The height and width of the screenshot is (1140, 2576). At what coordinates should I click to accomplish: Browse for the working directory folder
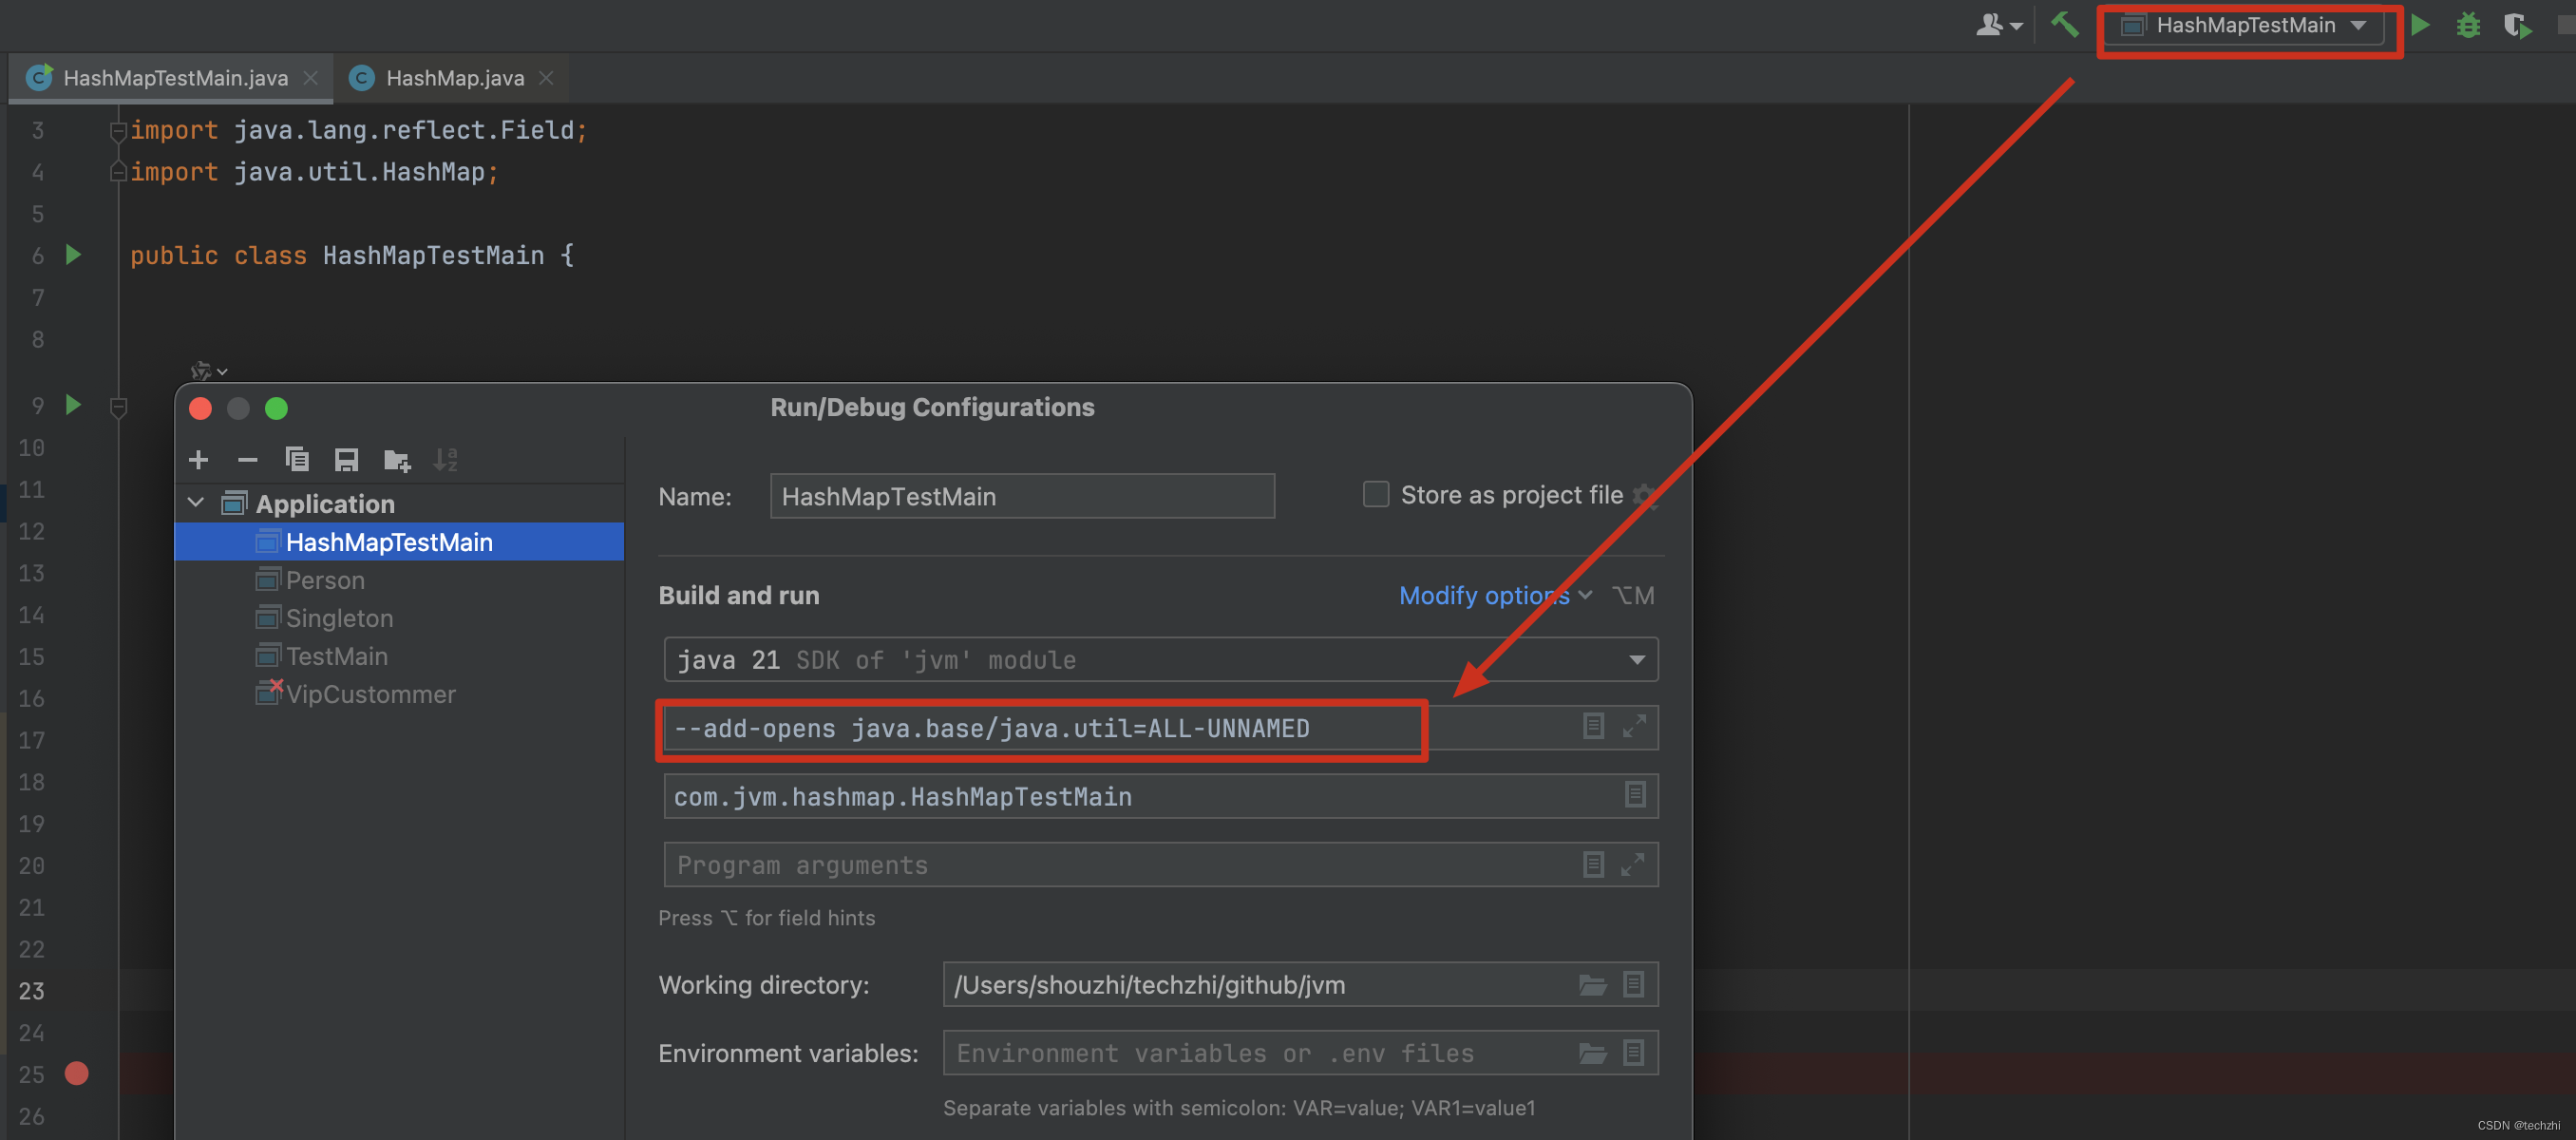(1592, 985)
